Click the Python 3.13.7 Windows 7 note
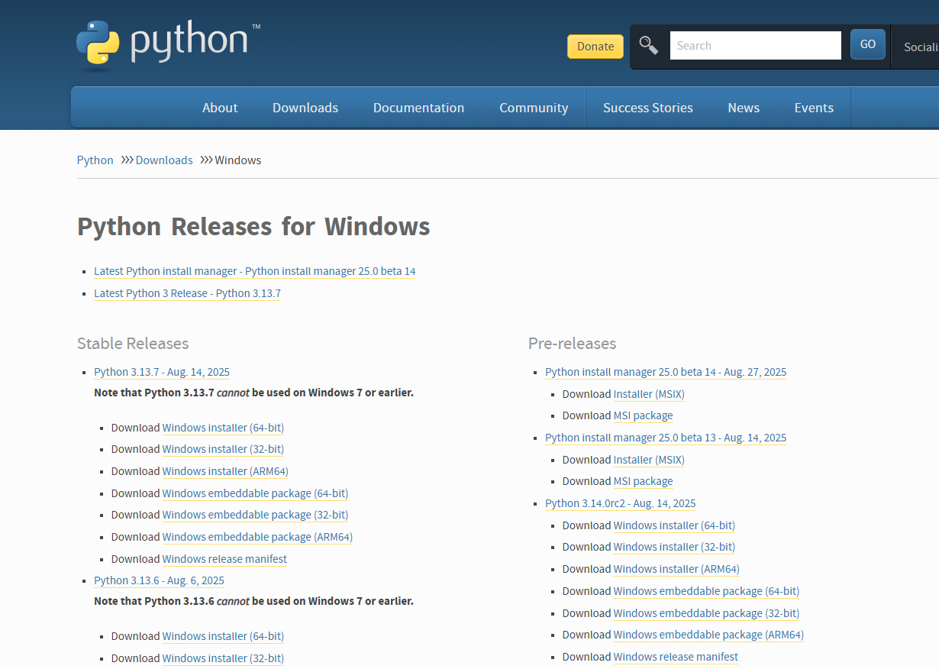 coord(253,393)
